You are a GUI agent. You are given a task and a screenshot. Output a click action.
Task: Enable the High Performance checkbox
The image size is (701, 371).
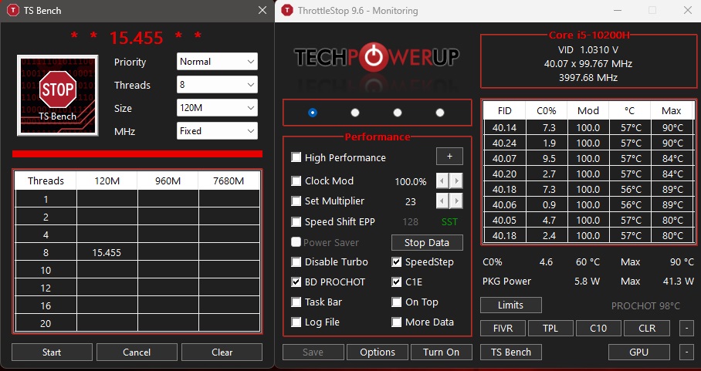tap(296, 157)
